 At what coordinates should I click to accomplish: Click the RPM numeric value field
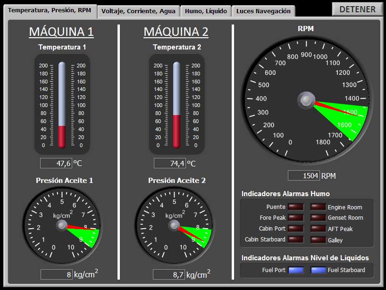click(303, 175)
